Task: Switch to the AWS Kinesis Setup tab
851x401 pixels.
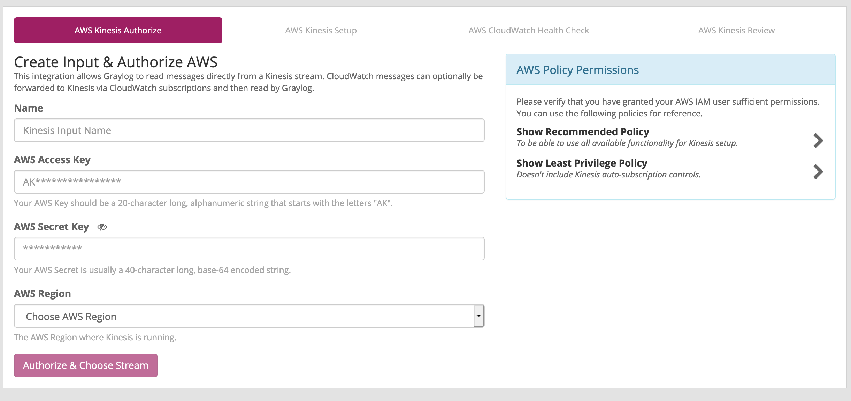Action: click(x=321, y=30)
